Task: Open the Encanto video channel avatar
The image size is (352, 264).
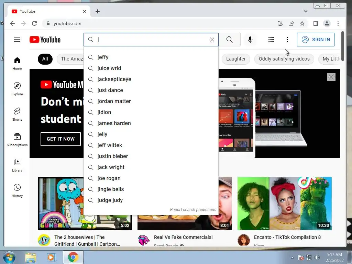Action: [x=244, y=240]
